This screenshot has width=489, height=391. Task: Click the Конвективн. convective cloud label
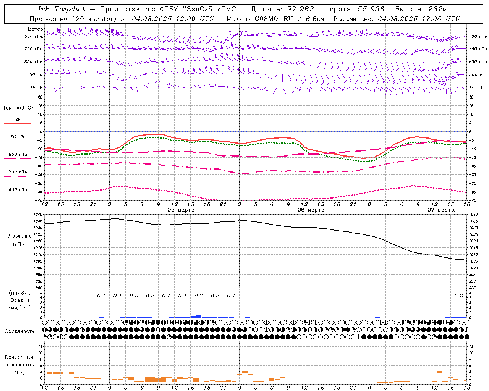[x=20, y=357]
